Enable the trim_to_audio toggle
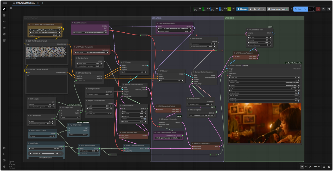This screenshot has height=171, width=333. (298, 95)
